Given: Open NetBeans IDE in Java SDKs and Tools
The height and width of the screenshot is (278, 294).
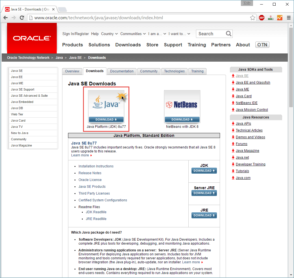Looking at the screenshot, I should click(247, 103).
